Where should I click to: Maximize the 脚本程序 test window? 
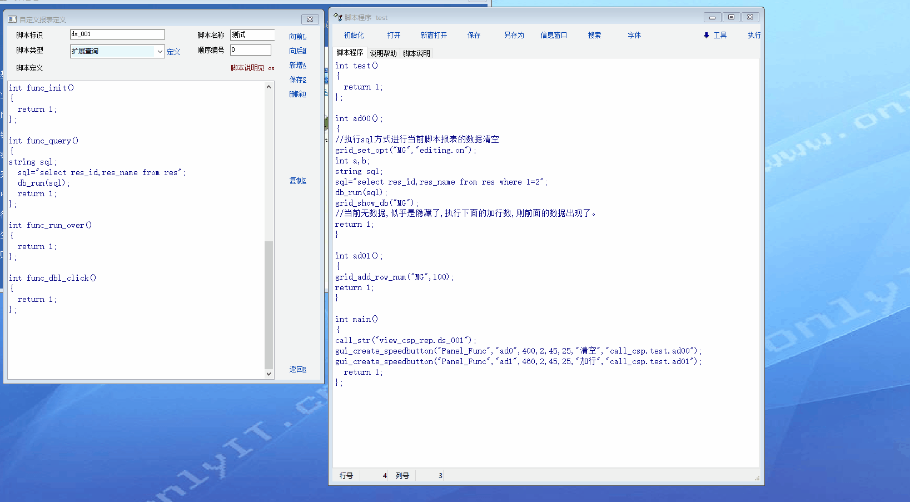[731, 17]
